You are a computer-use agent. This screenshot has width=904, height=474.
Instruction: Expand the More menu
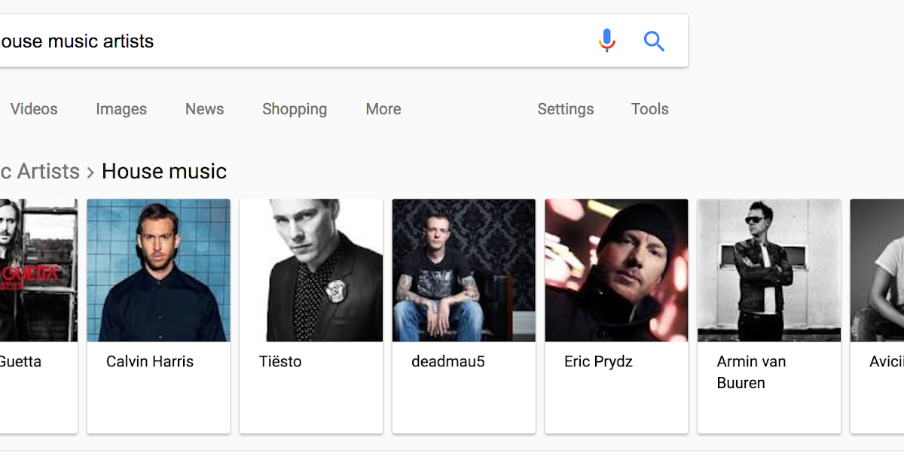click(x=383, y=109)
